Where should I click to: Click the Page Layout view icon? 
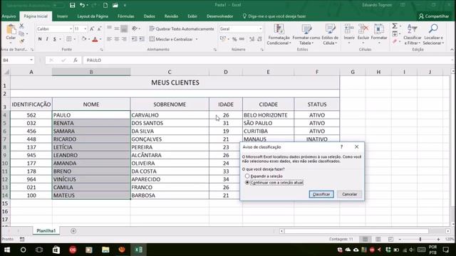[378, 239]
